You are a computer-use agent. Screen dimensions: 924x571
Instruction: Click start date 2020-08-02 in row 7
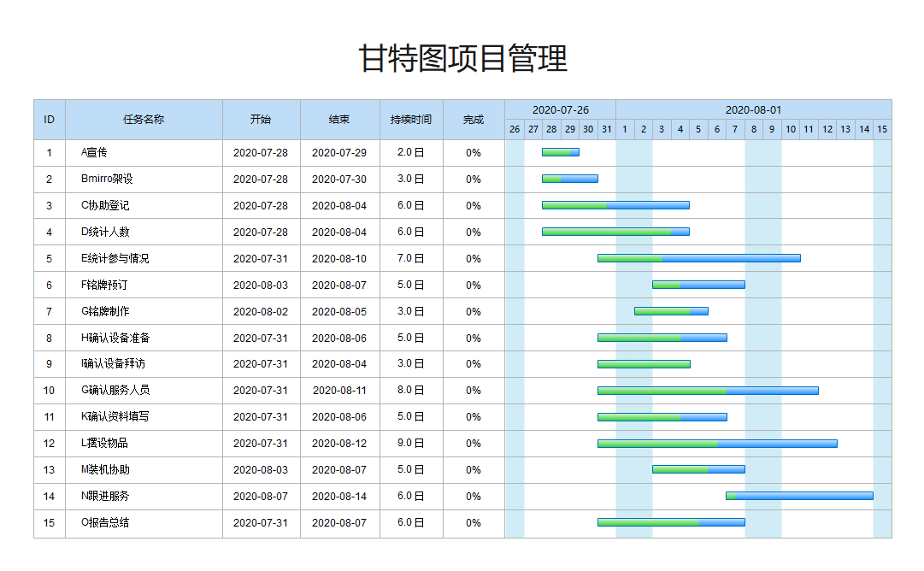261,312
